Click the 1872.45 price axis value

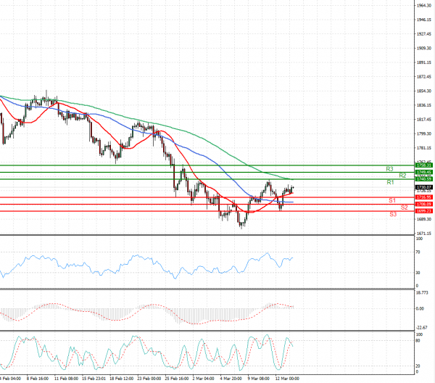(x=424, y=77)
